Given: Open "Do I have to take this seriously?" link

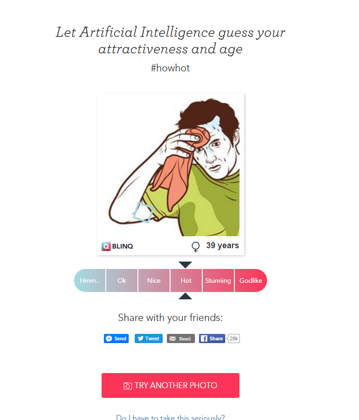Looking at the screenshot, I should click(171, 417).
